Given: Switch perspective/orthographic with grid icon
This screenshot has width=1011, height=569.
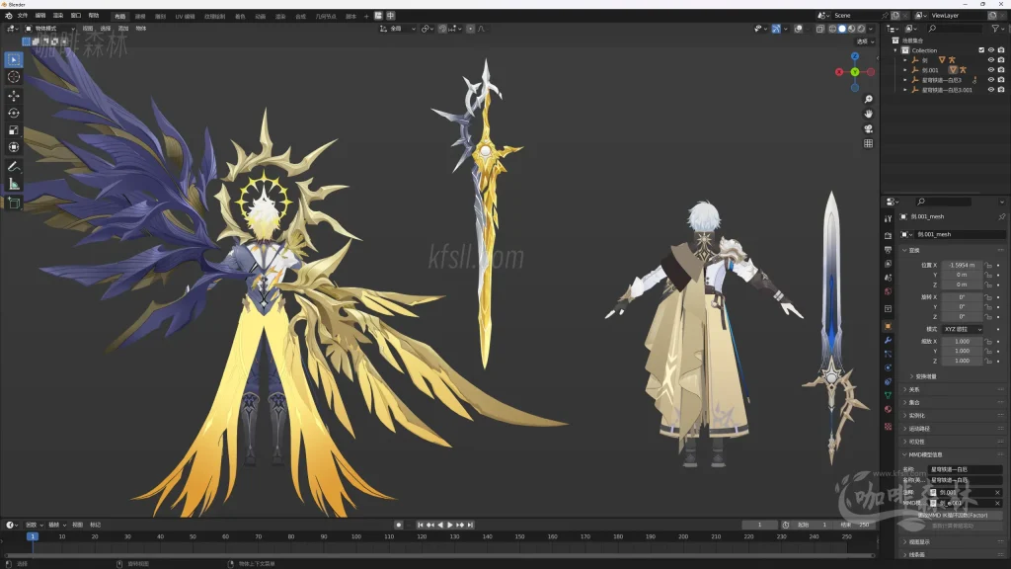Looking at the screenshot, I should pos(869,143).
